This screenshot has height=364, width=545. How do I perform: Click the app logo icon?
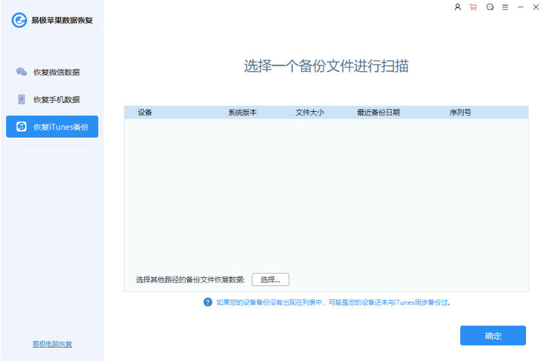point(19,20)
